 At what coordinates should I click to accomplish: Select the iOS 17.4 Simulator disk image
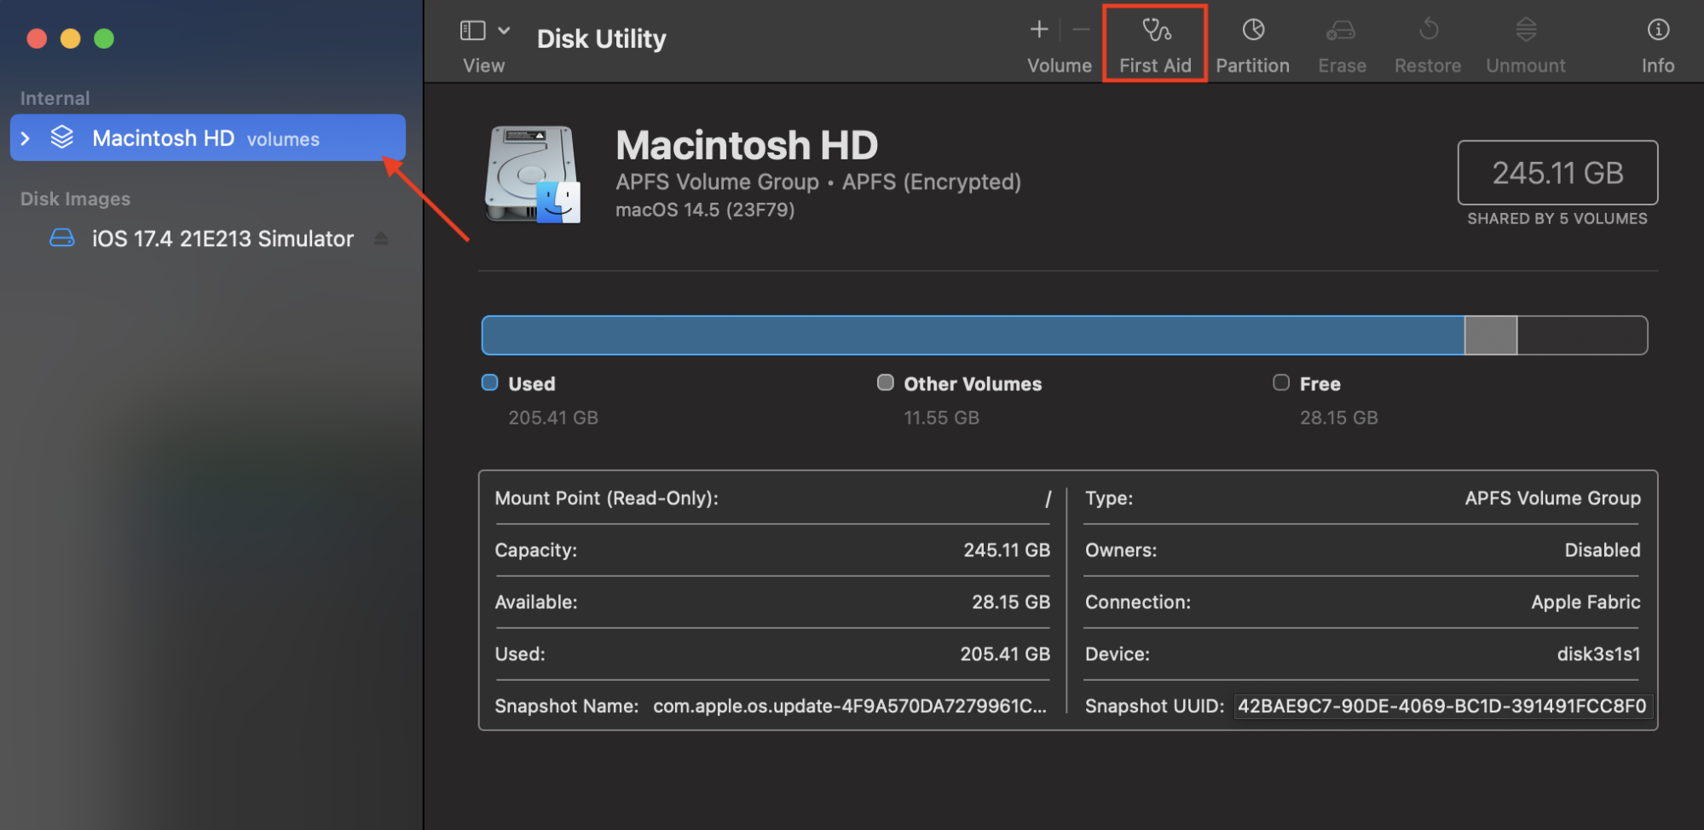[222, 238]
